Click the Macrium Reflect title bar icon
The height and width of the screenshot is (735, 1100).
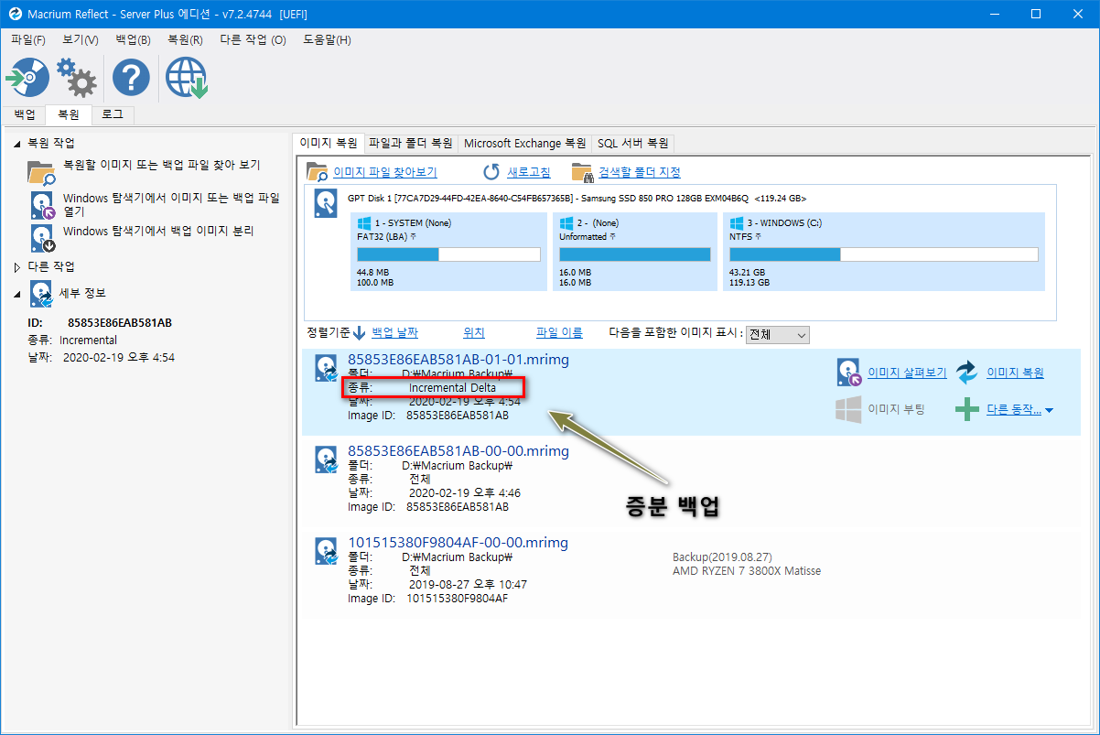click(x=15, y=14)
